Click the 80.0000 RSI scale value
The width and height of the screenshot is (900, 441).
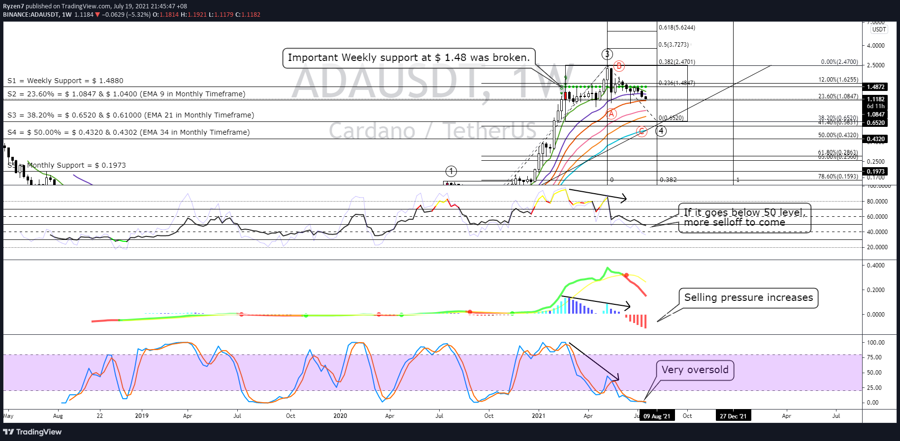click(x=877, y=202)
